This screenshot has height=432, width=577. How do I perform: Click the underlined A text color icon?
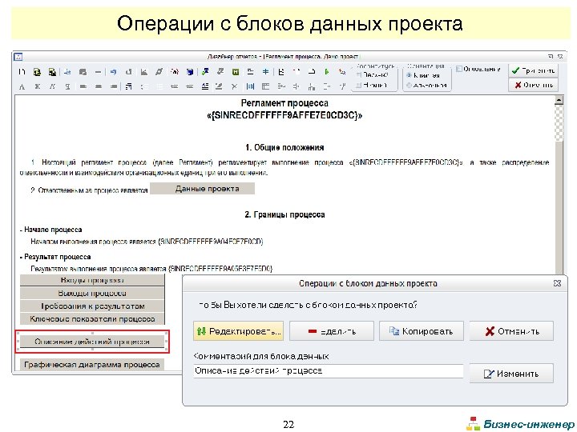205,86
